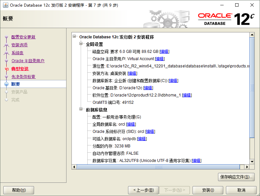Edit the 数据库字符集 AL32UTF8 setting
The height and width of the screenshot is (196, 260).
point(196,161)
